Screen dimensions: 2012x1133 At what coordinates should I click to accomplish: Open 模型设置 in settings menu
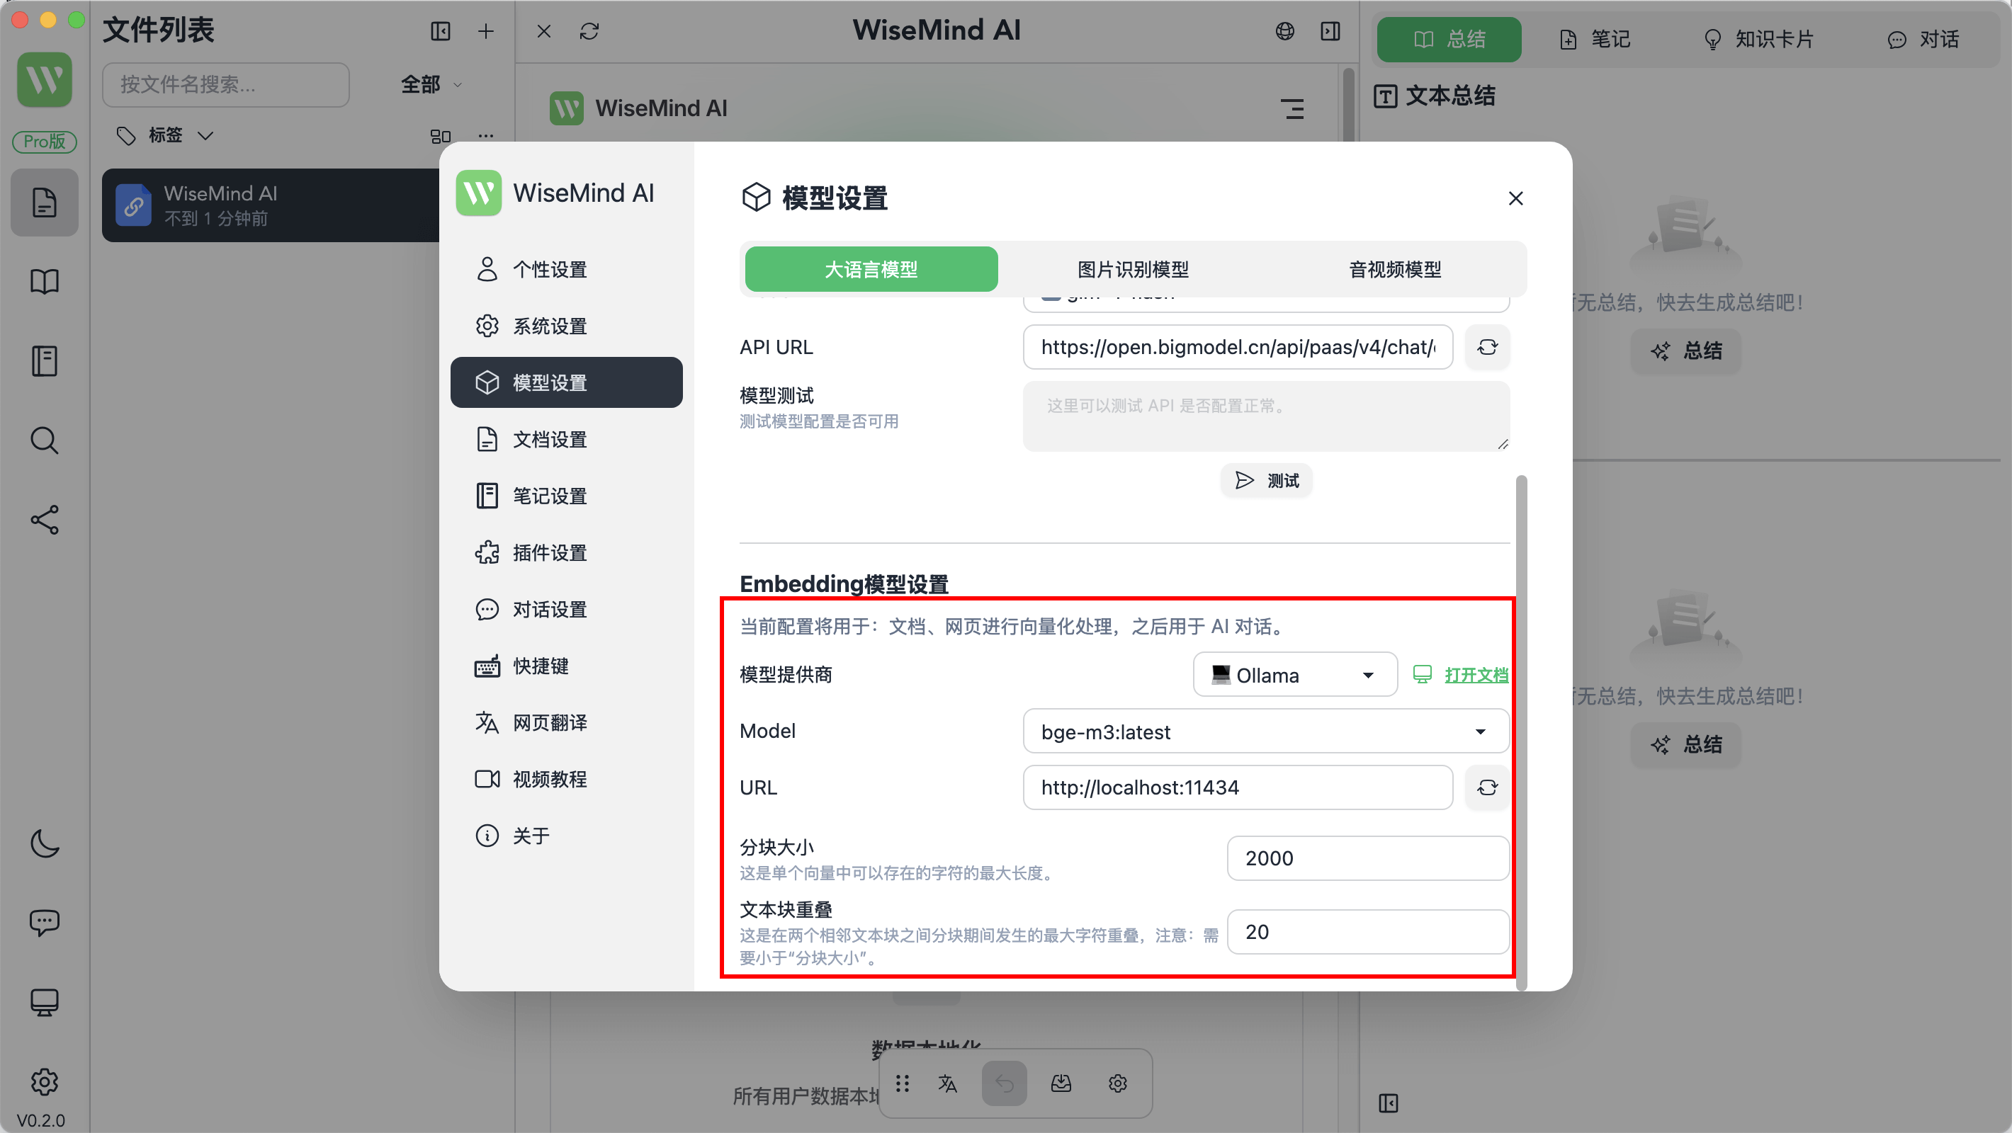[567, 382]
